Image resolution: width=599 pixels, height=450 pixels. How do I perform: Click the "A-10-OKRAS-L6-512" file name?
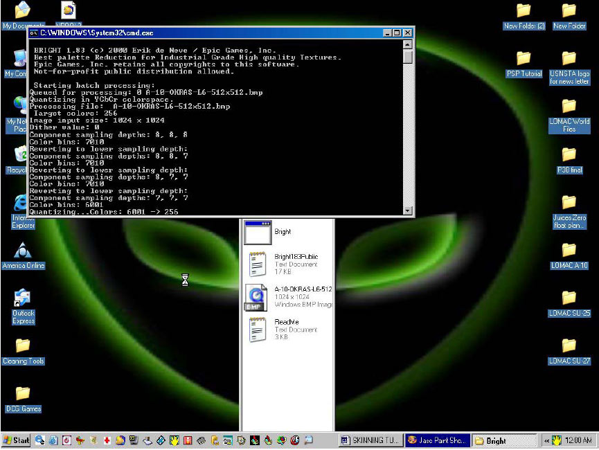point(303,289)
